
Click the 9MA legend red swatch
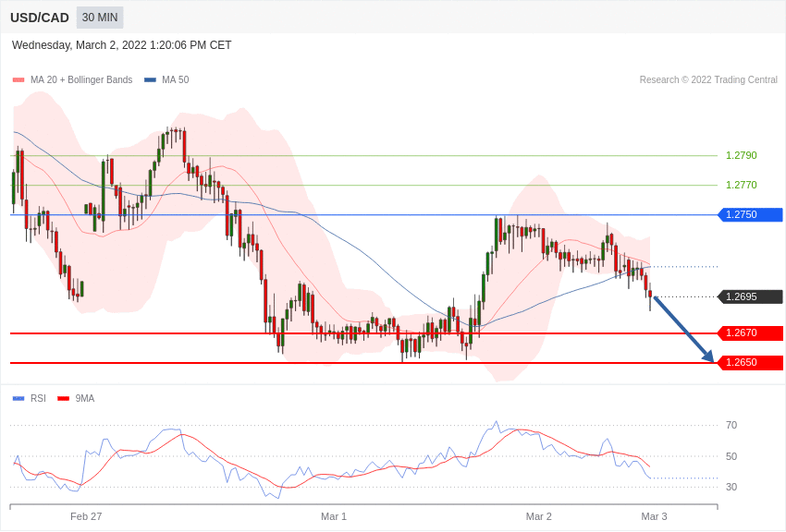coord(63,398)
